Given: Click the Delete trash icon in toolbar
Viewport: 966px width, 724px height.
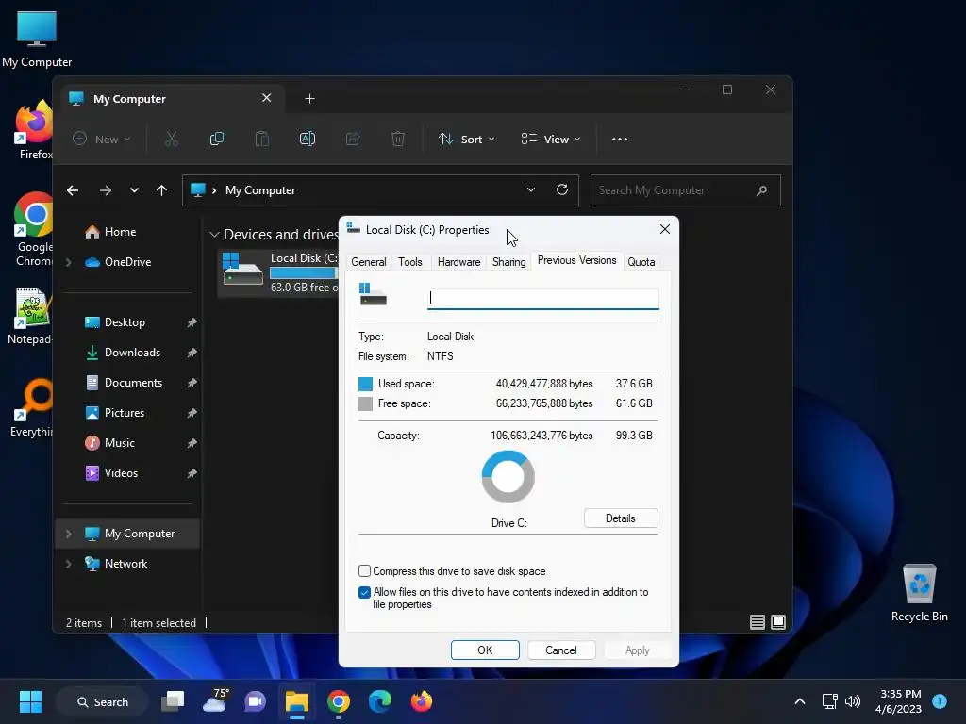Looking at the screenshot, I should [x=398, y=140].
